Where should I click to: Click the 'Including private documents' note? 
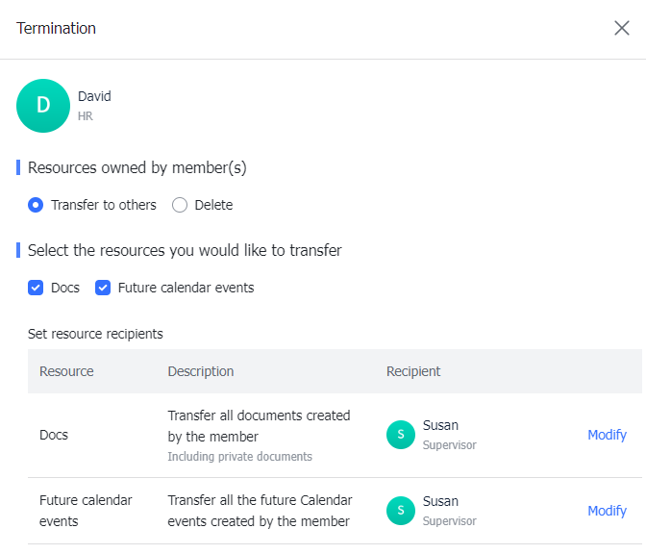click(239, 457)
